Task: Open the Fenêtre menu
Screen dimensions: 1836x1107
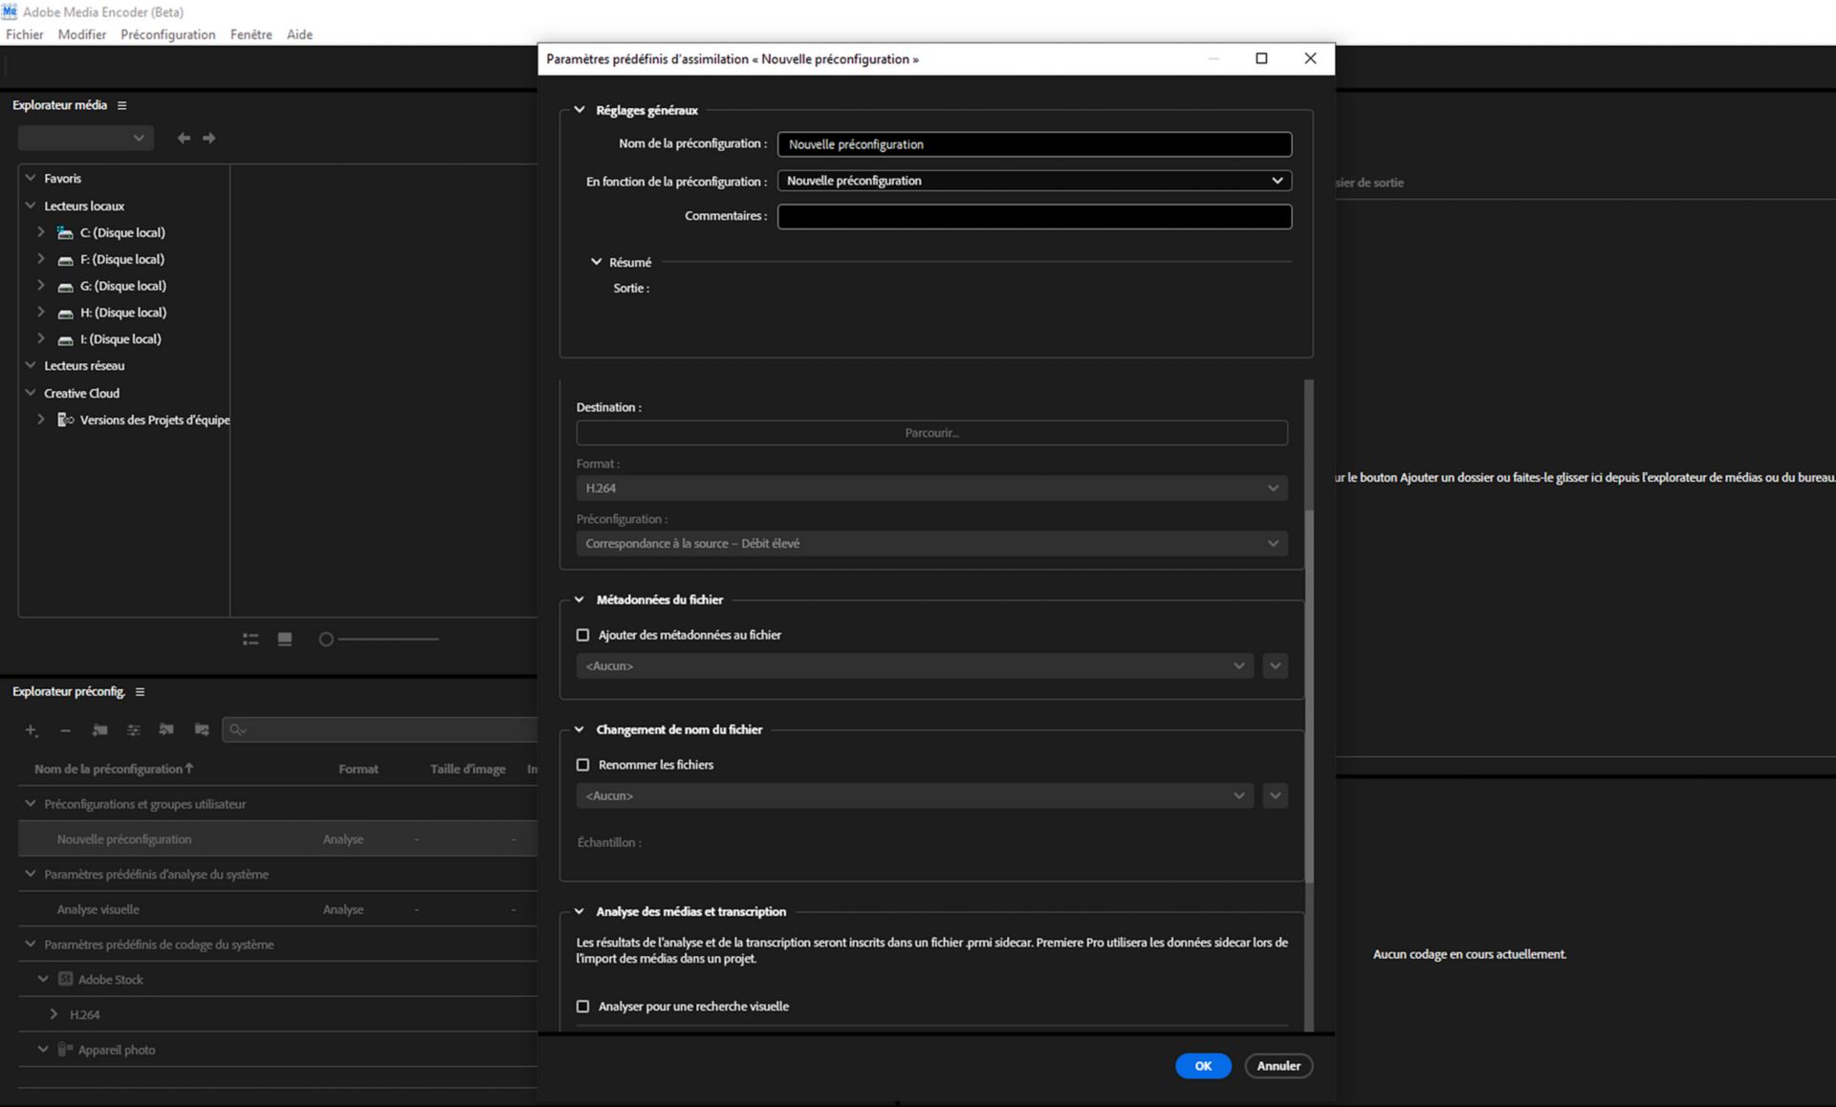Action: pos(251,34)
